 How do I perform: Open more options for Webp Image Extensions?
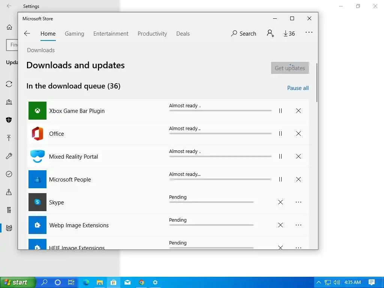(298, 225)
